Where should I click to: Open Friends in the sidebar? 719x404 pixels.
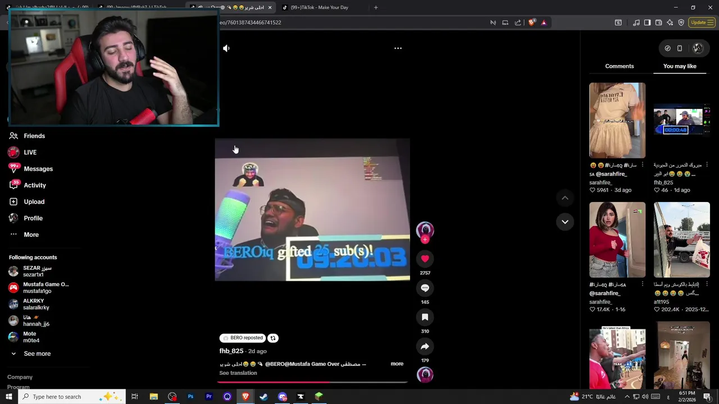point(34,136)
